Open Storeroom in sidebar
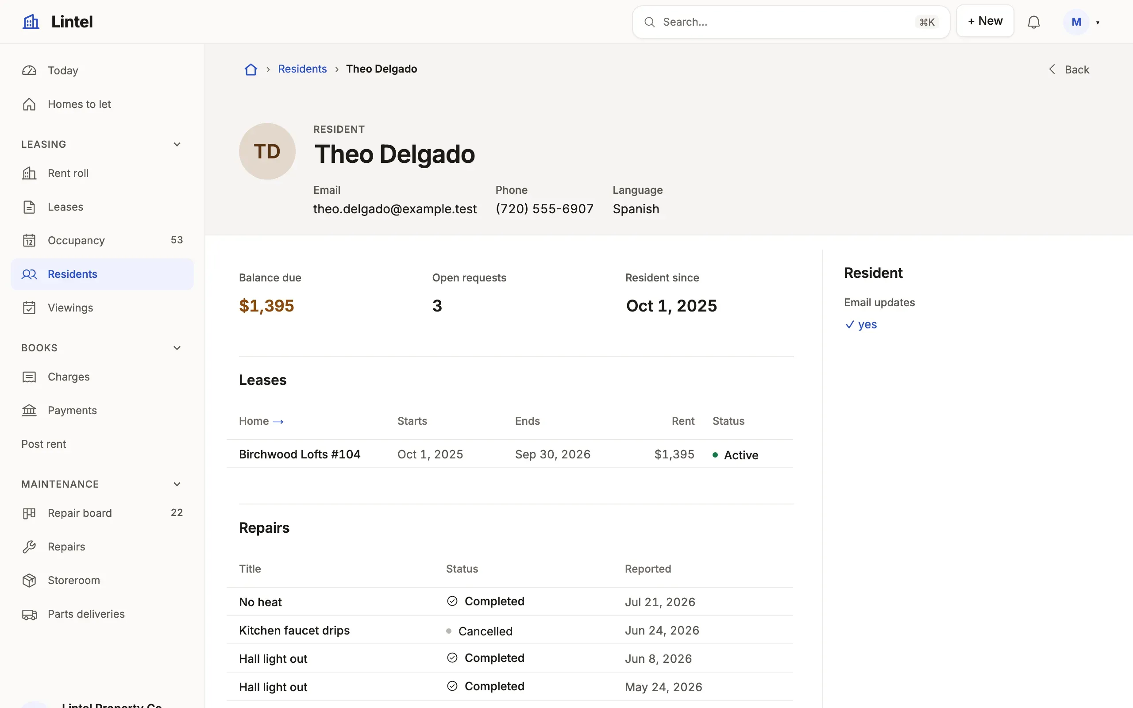 point(102,580)
